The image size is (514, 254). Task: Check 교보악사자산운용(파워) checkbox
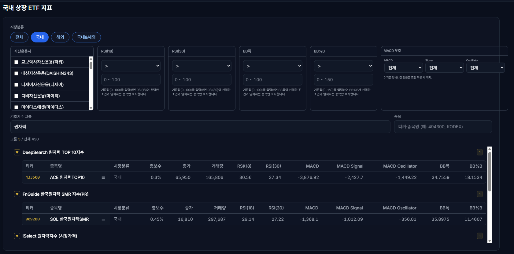[x=17, y=62]
